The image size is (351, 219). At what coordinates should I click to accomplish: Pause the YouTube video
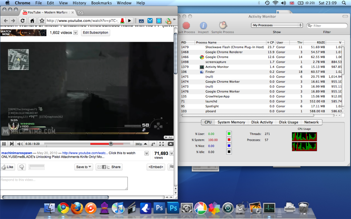click(4, 144)
